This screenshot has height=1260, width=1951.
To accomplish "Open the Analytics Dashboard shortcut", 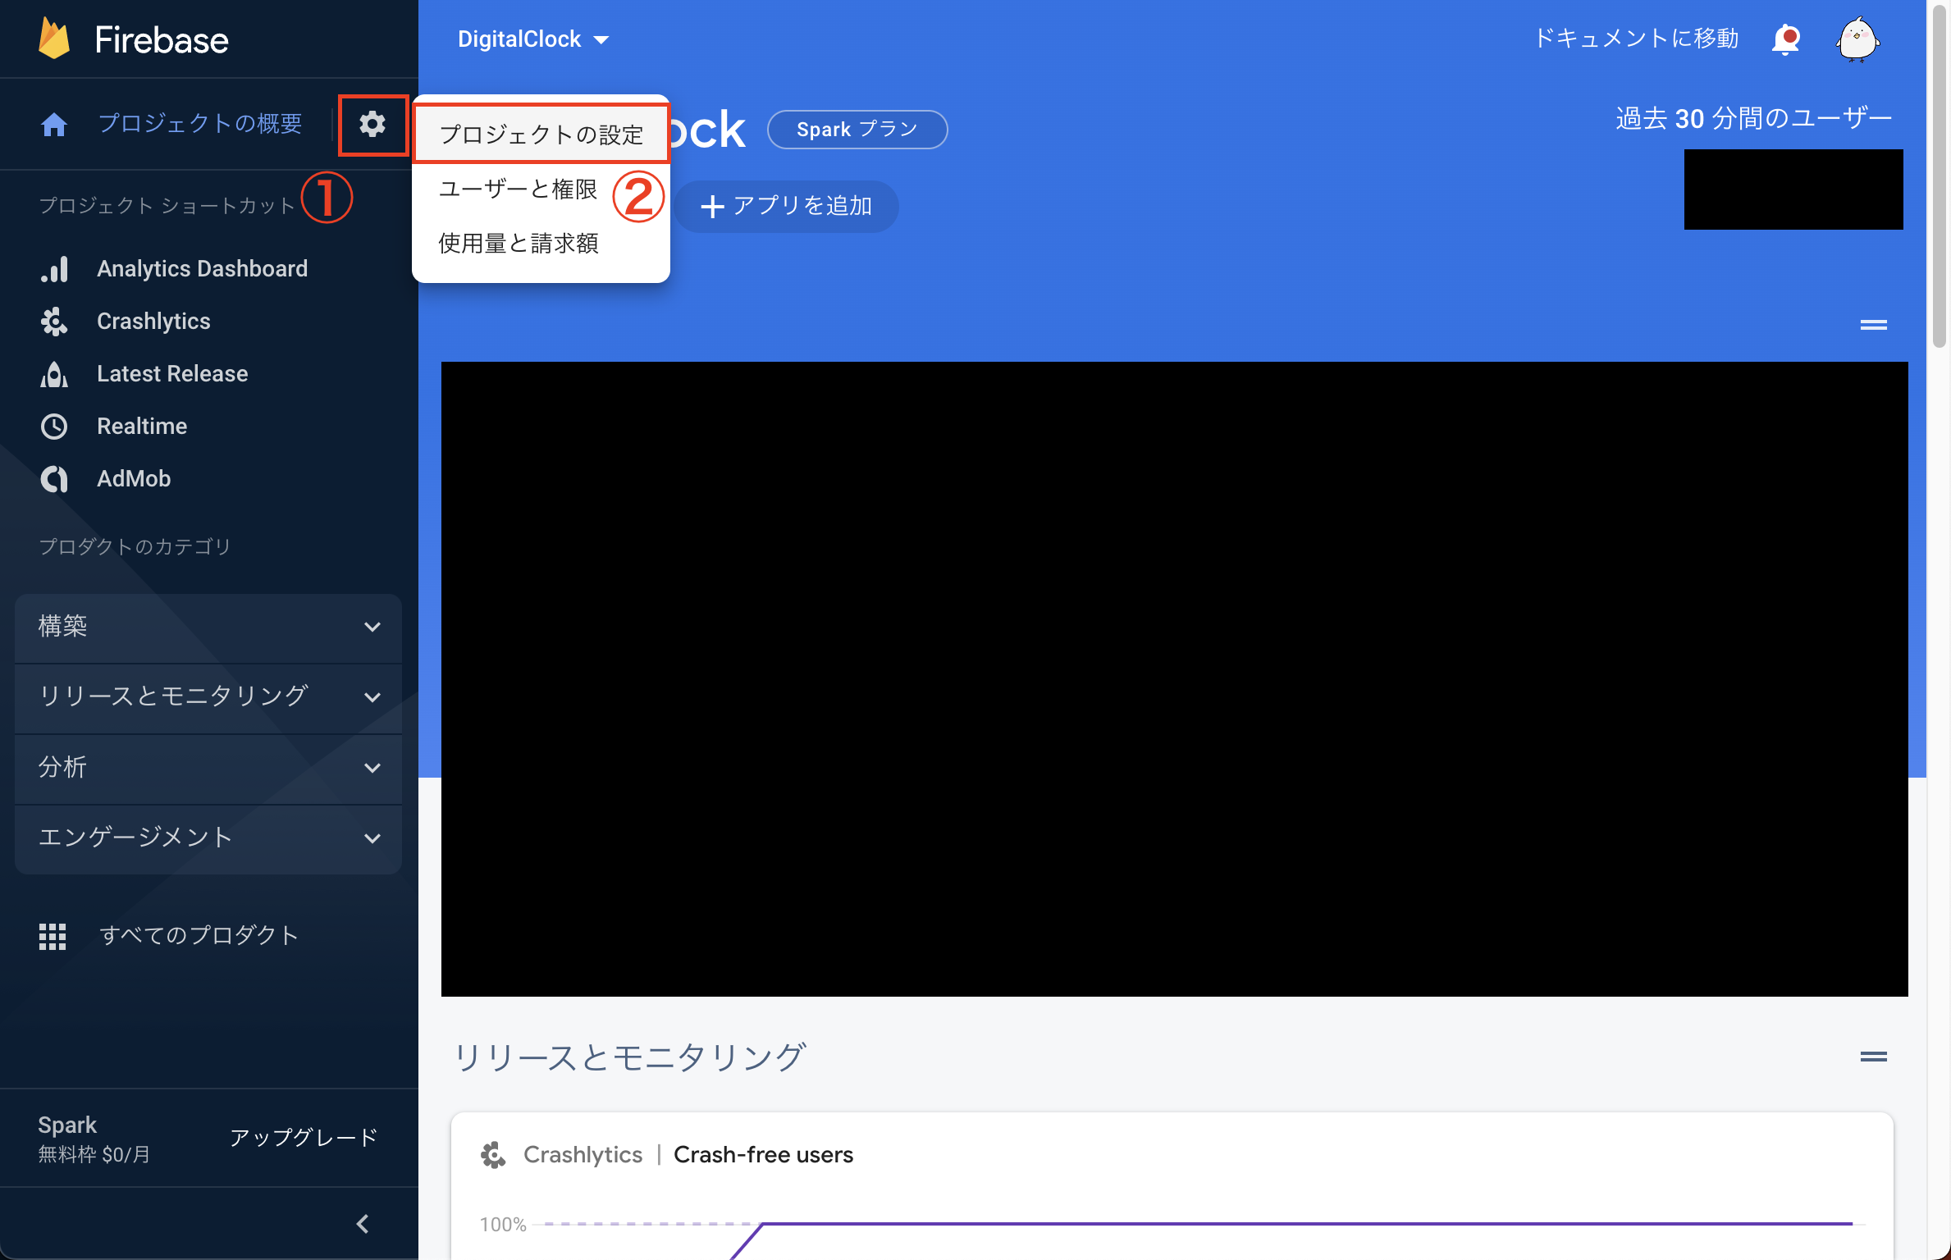I will coord(203,268).
